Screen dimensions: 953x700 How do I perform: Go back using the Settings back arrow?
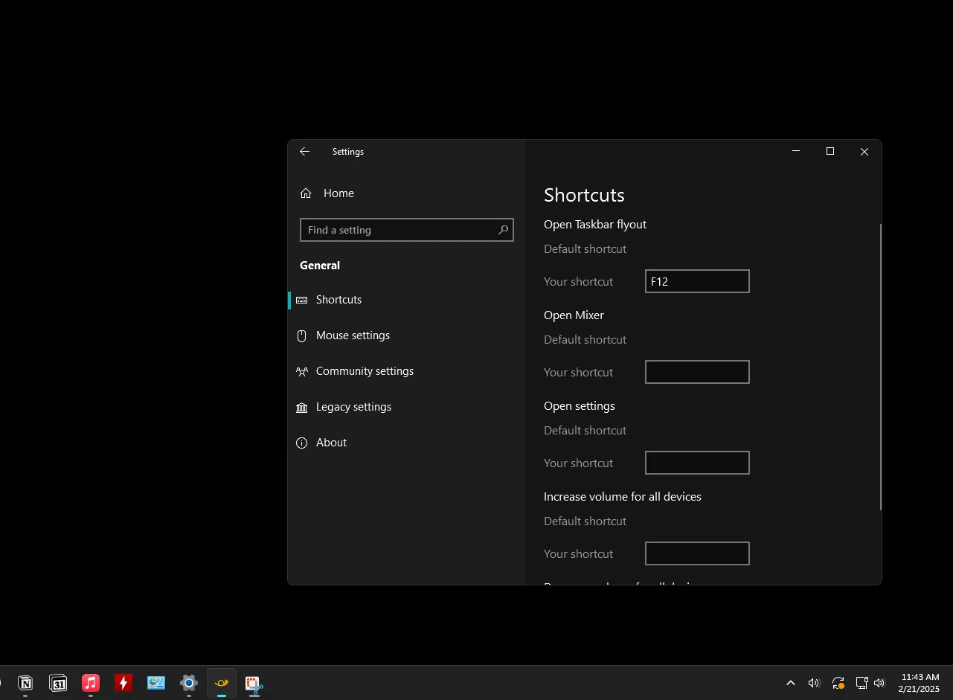click(x=304, y=151)
